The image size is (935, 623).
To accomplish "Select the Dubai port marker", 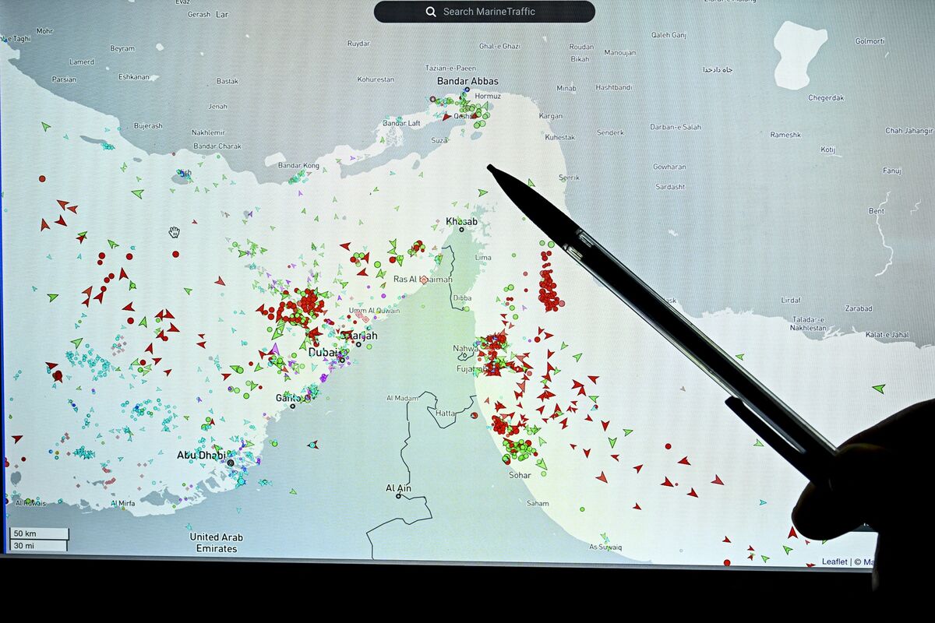I will coord(341,359).
